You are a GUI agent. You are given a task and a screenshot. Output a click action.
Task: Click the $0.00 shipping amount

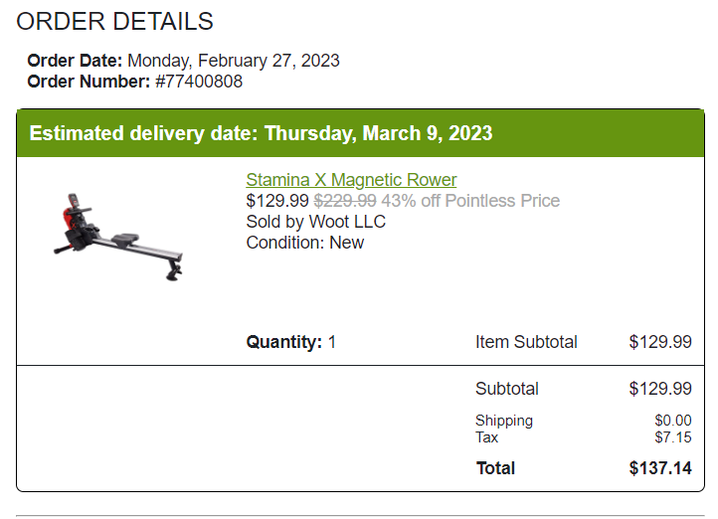pyautogui.click(x=673, y=421)
